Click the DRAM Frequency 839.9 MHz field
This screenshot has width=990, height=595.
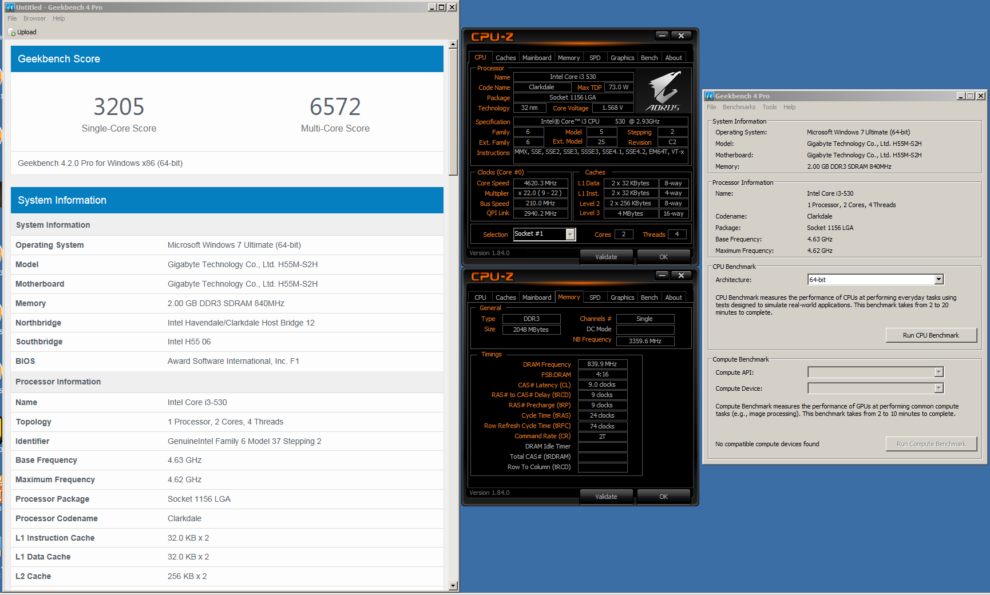click(603, 364)
